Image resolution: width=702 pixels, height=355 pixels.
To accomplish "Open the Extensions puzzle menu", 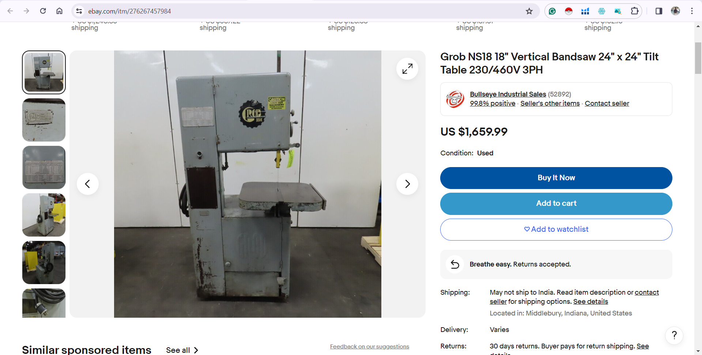I will pyautogui.click(x=635, y=11).
